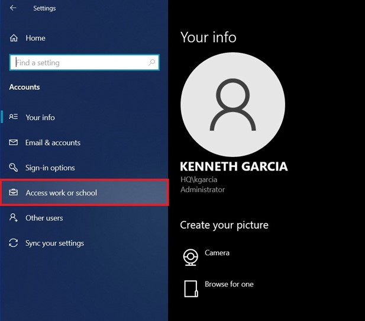Click the Sign-in options key icon
Screen dimensions: 365x321
click(x=13, y=167)
